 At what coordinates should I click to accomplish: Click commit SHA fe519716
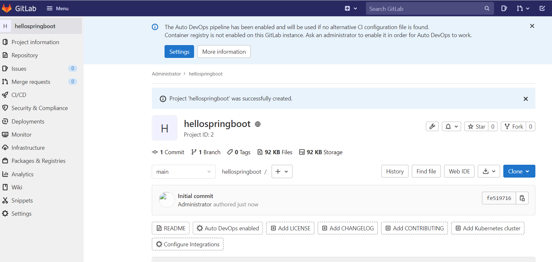(x=499, y=198)
